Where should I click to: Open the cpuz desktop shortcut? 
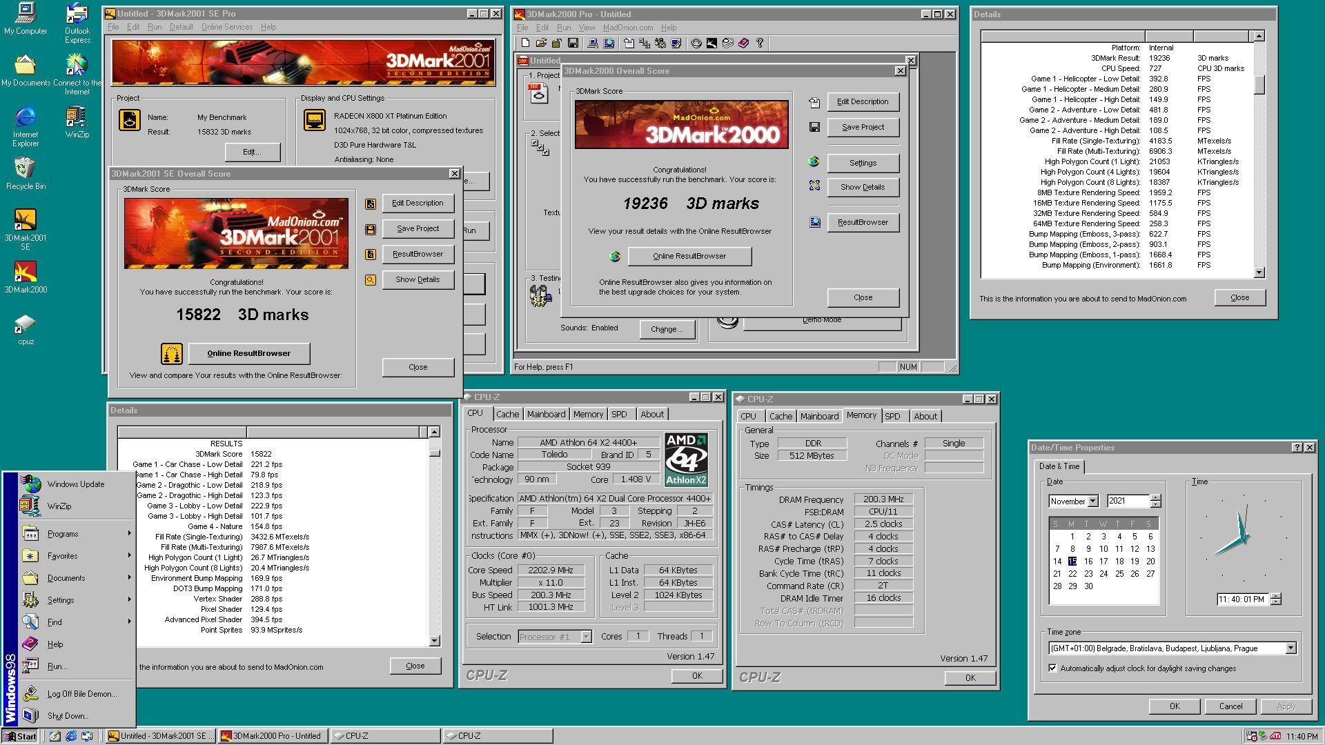[x=26, y=329]
